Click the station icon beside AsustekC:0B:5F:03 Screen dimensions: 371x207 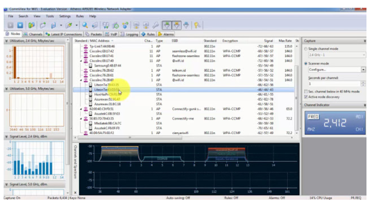(91, 114)
